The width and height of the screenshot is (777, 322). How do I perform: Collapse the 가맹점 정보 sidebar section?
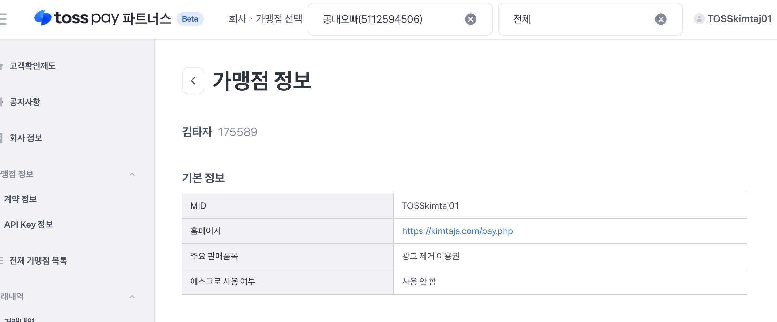[x=132, y=174]
